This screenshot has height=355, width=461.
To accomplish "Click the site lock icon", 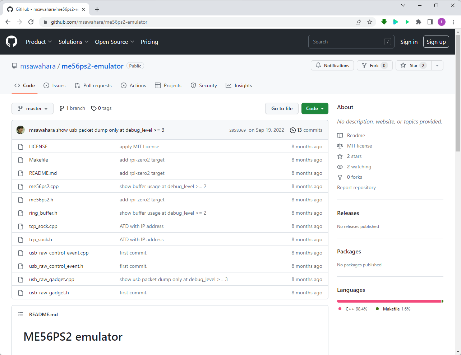I will tap(45, 22).
